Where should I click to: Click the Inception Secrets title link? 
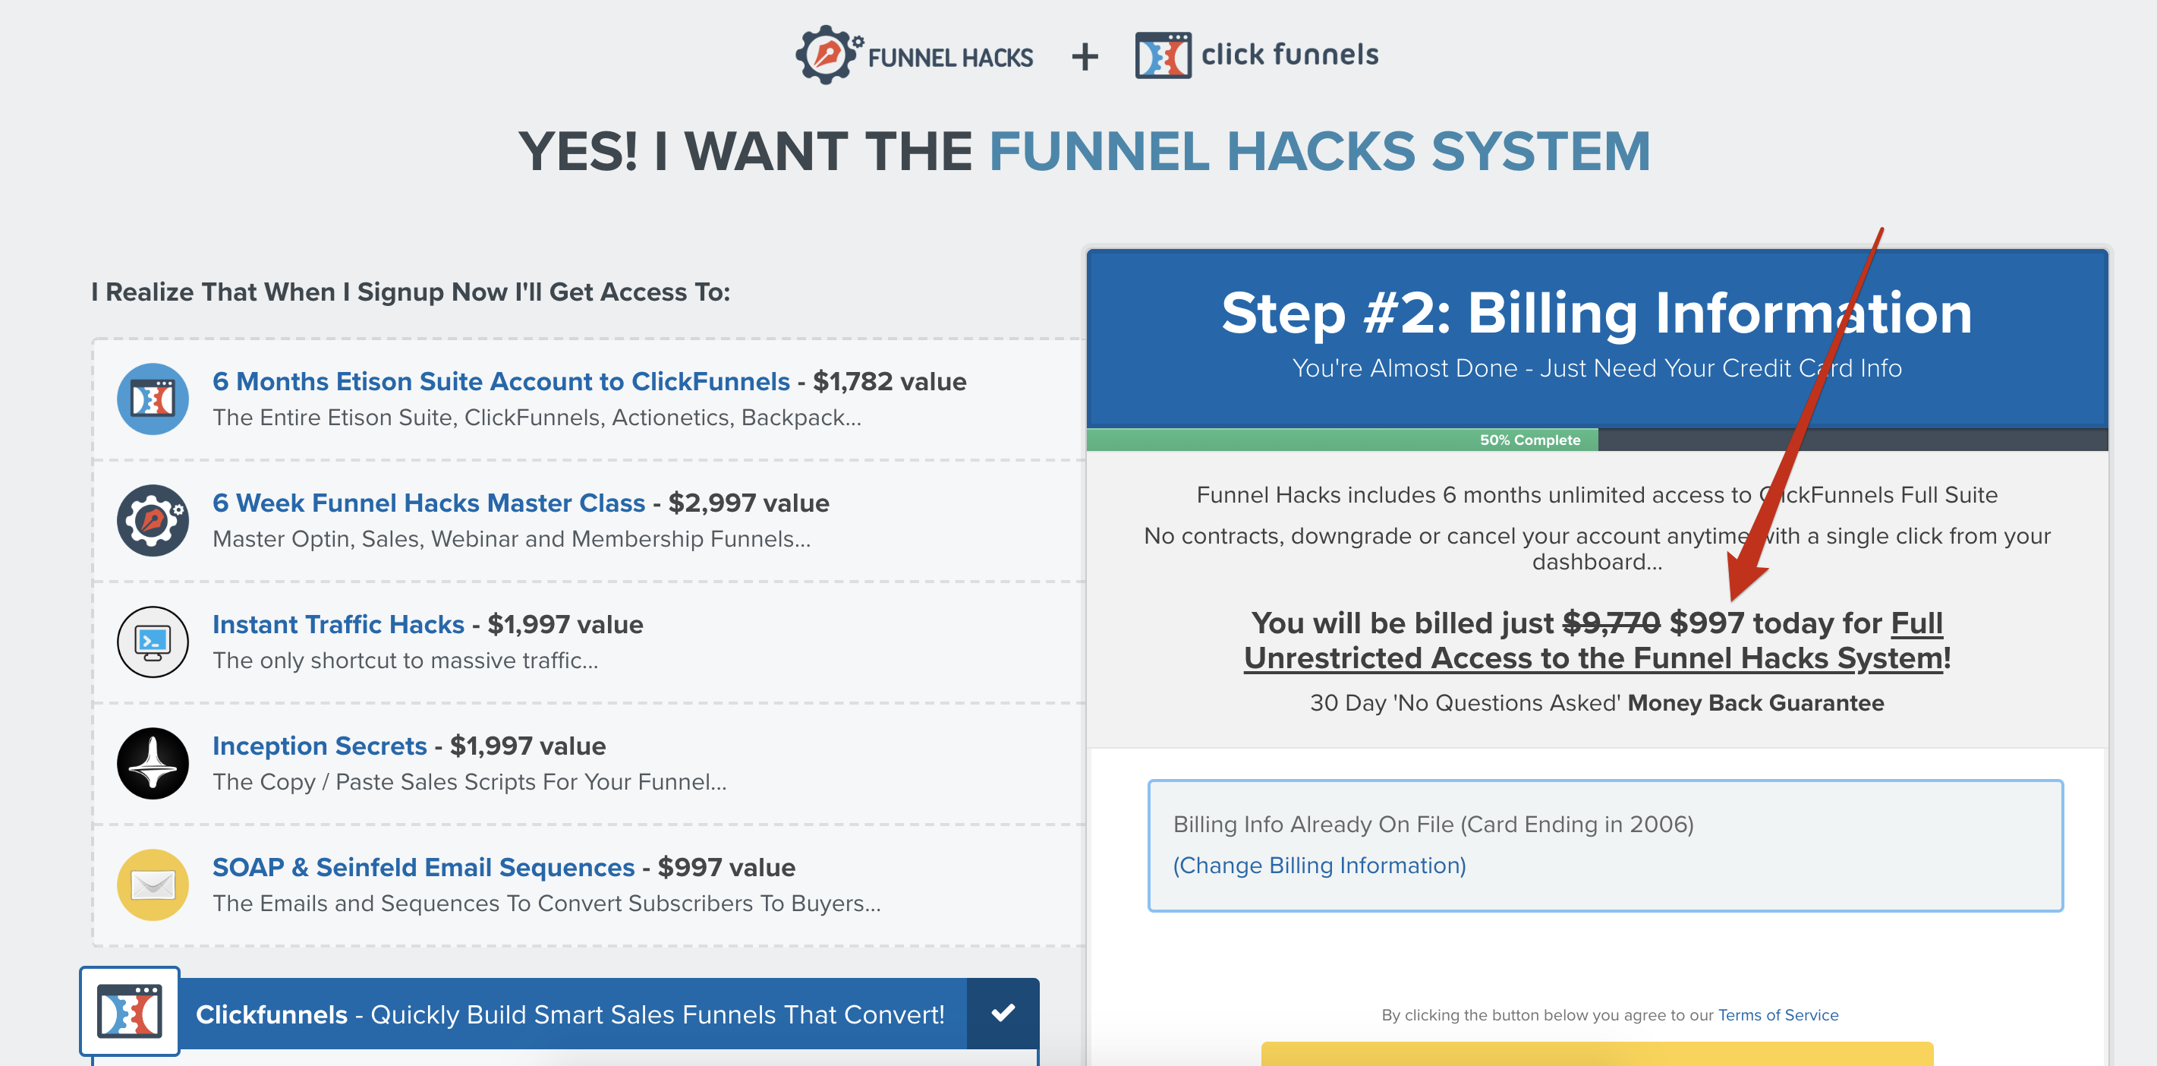pos(320,746)
